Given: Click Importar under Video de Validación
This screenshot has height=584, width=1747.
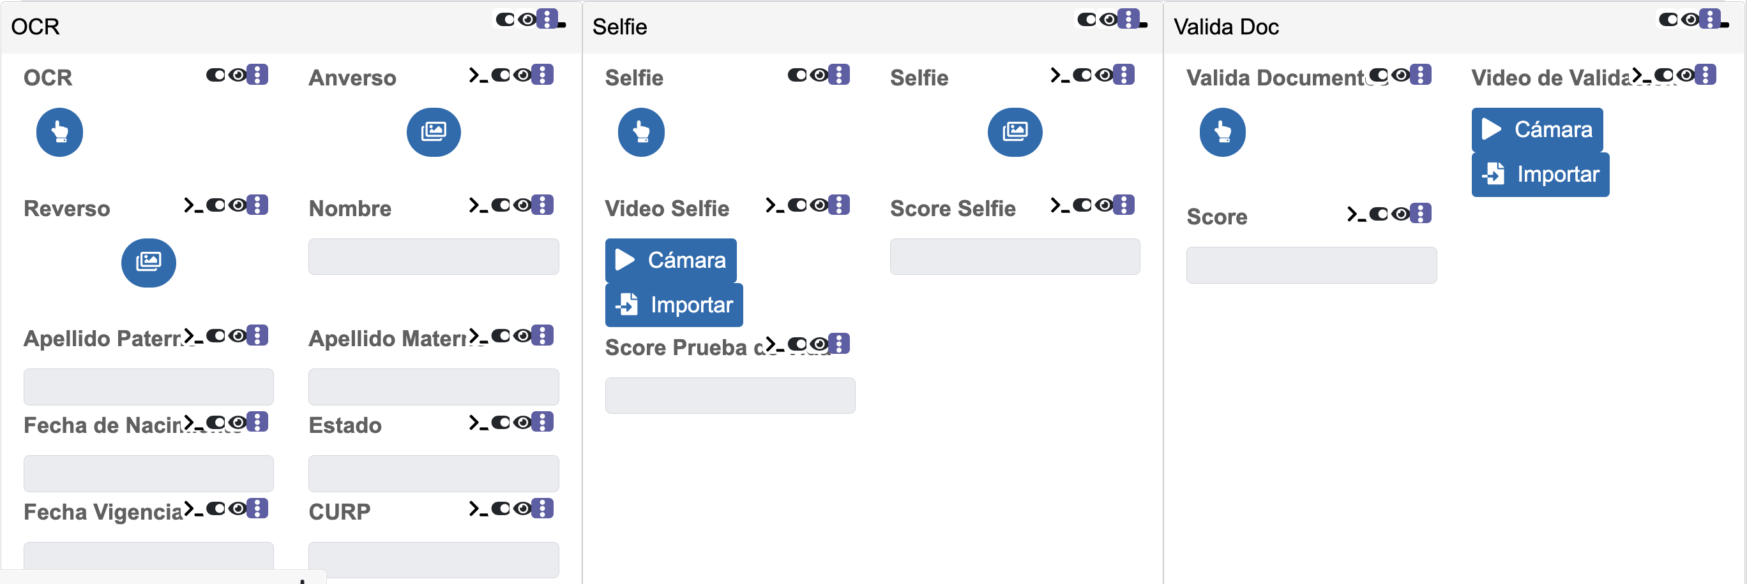Looking at the screenshot, I should [1539, 175].
